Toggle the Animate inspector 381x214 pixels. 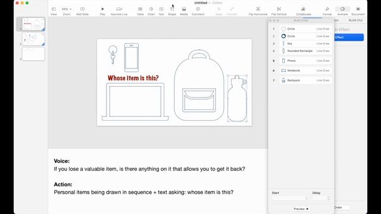(x=342, y=11)
